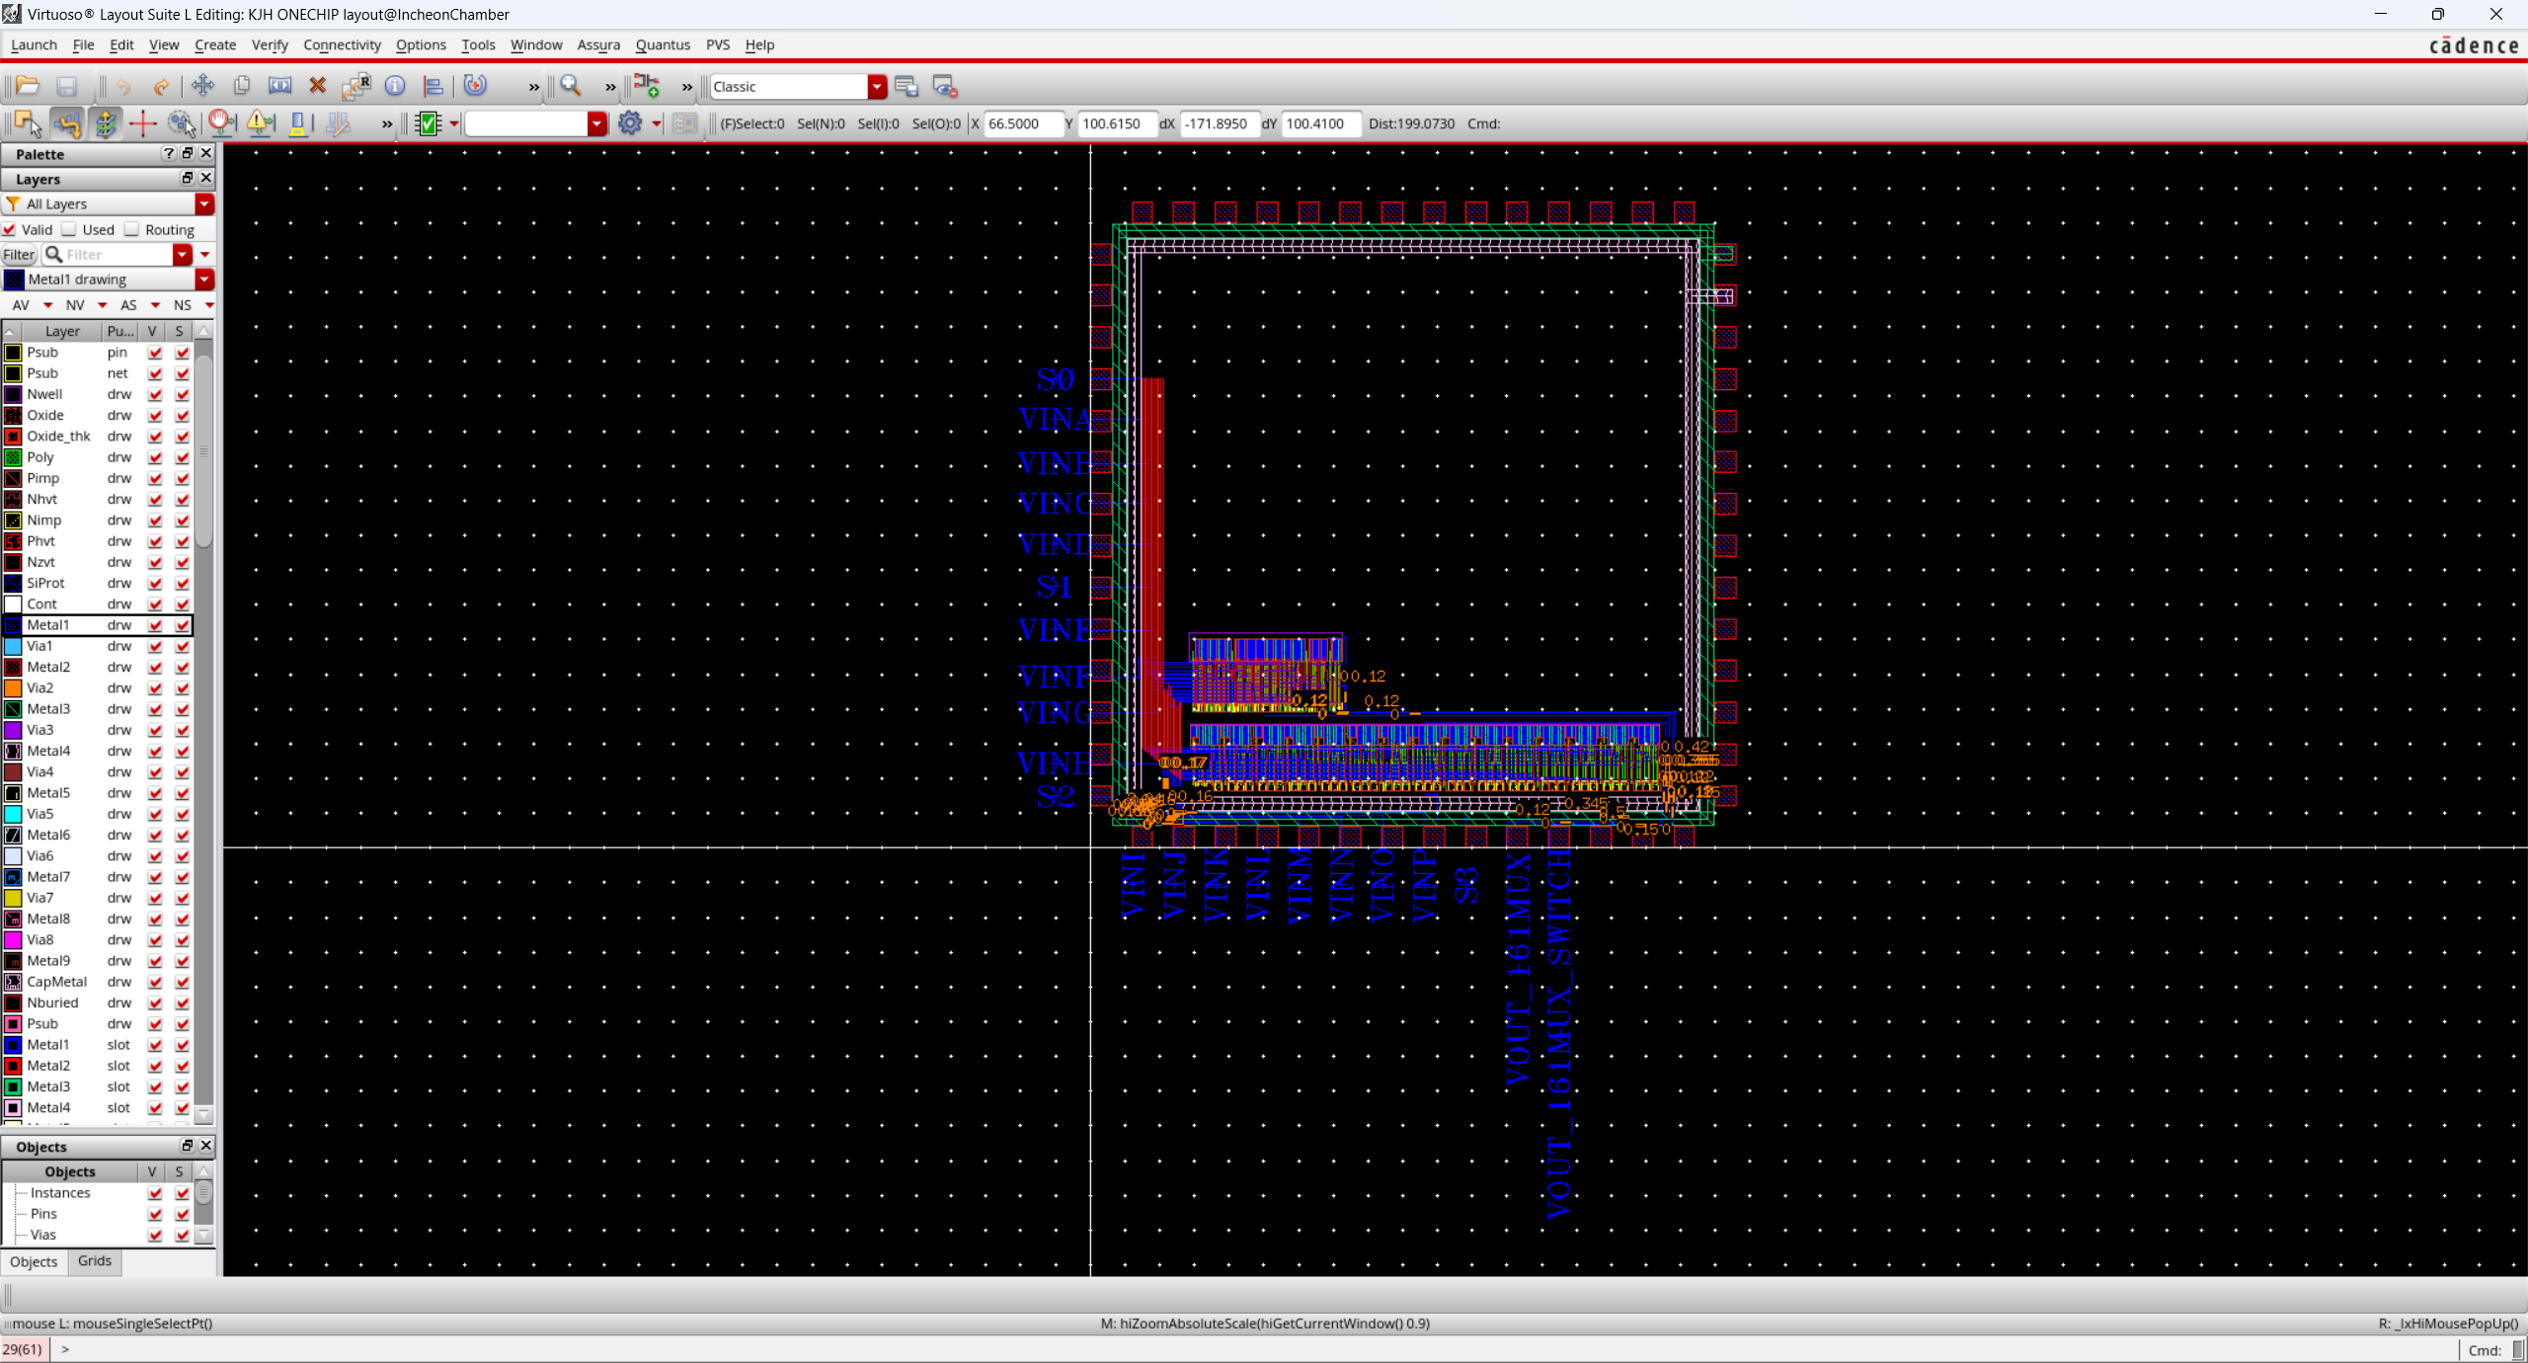The image size is (2528, 1363).
Task: Expand the All Layers filter dropdown
Action: pos(204,203)
